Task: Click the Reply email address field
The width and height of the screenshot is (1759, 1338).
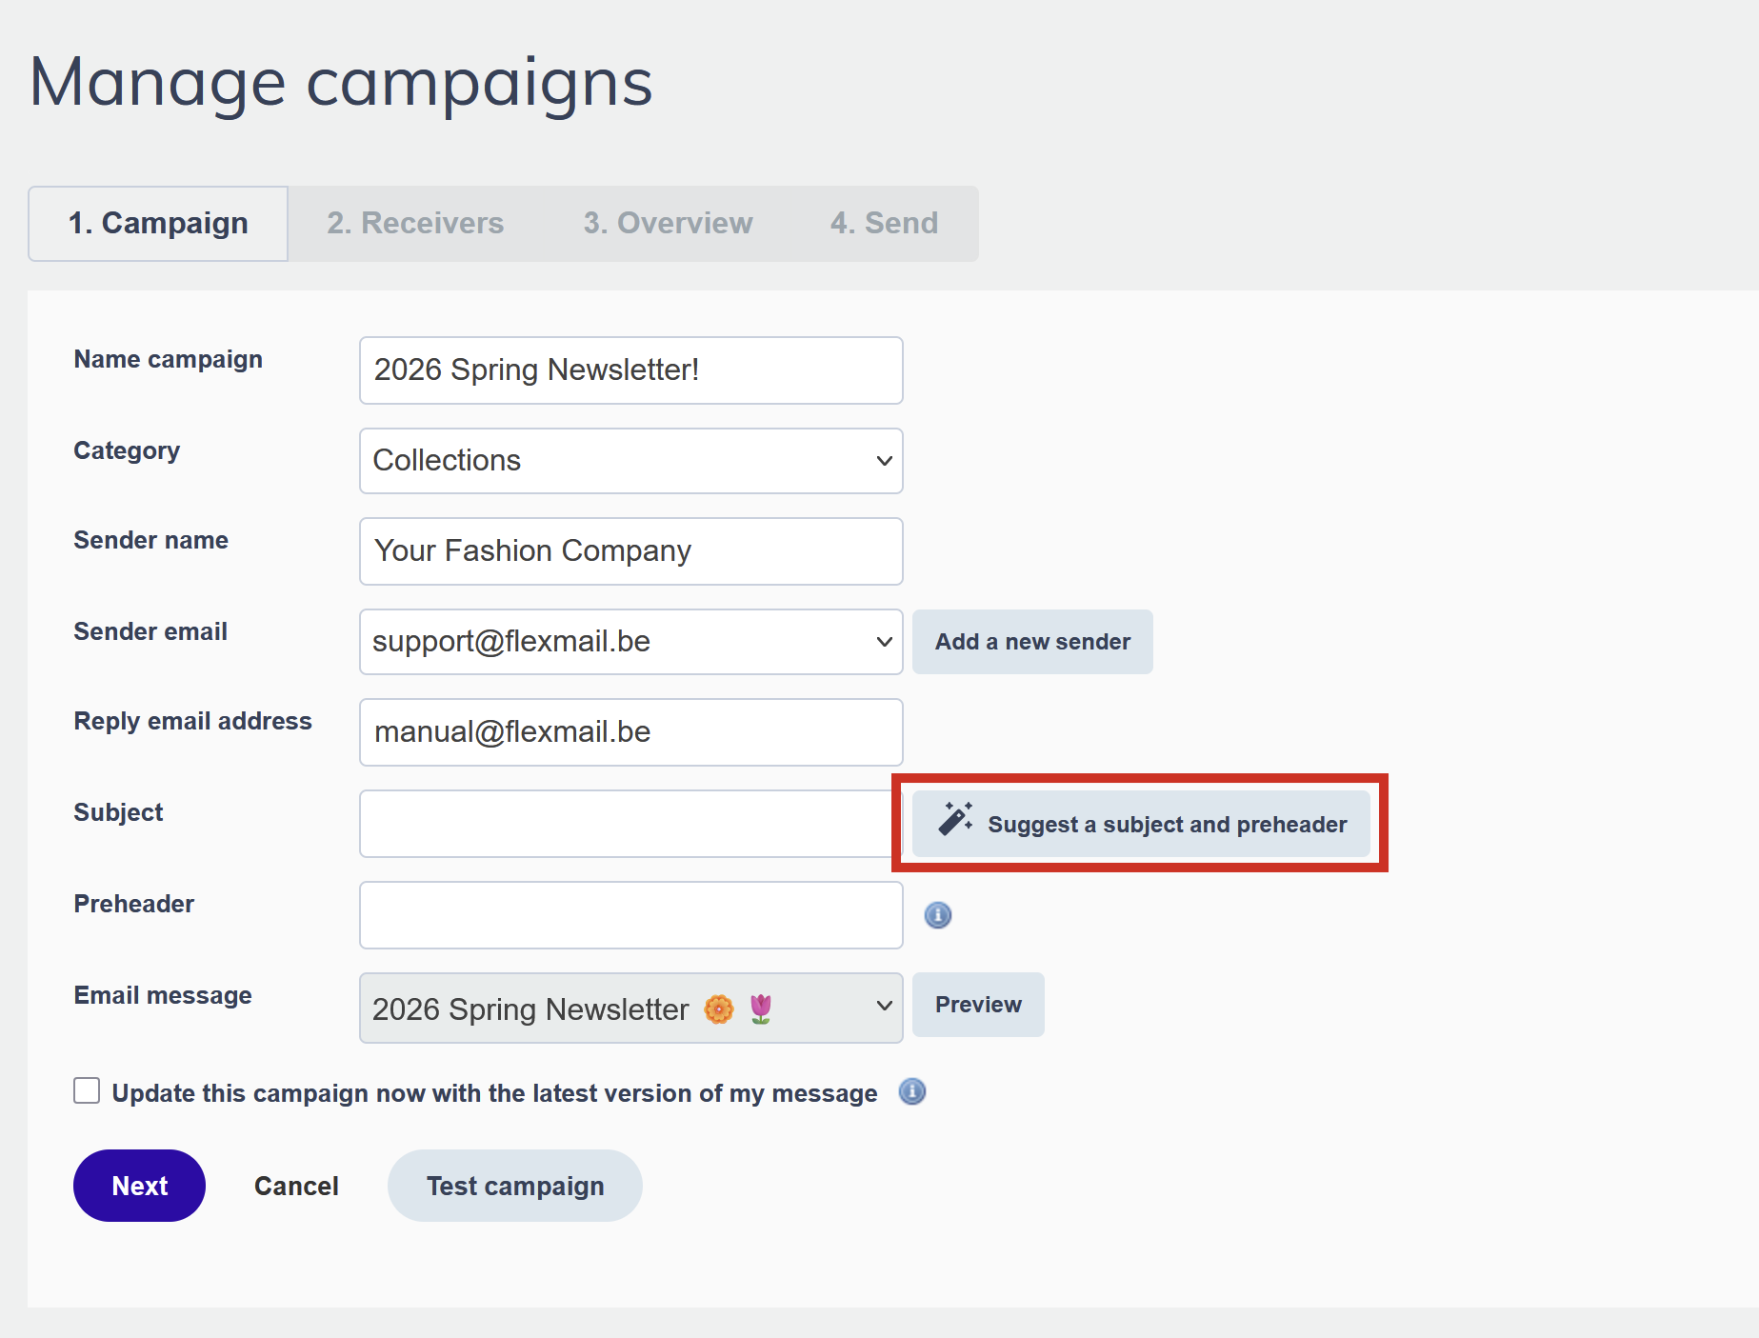Action: tap(630, 732)
